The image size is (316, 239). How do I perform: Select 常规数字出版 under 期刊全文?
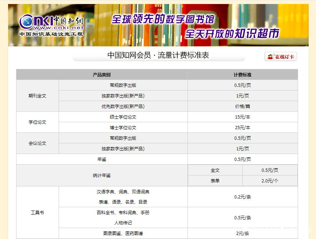pos(123,85)
